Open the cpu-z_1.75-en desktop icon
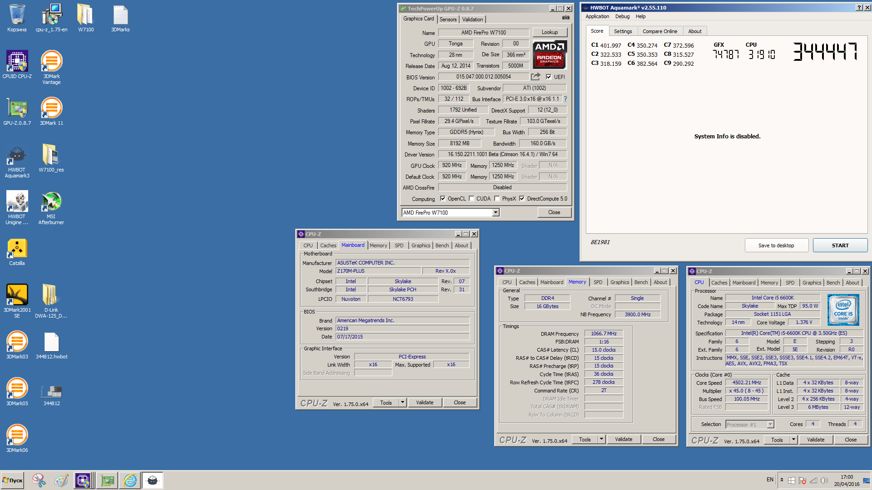The width and height of the screenshot is (872, 490). click(51, 18)
